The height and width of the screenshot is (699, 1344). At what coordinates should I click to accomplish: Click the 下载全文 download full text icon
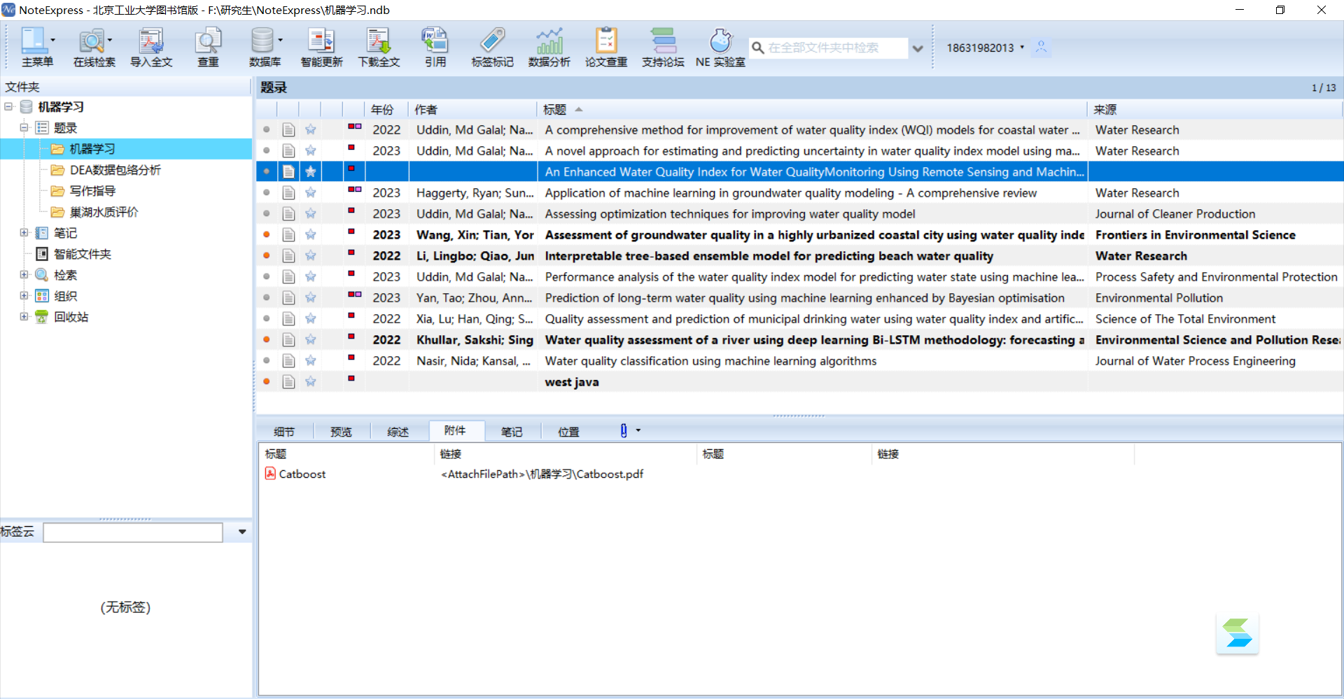point(379,41)
